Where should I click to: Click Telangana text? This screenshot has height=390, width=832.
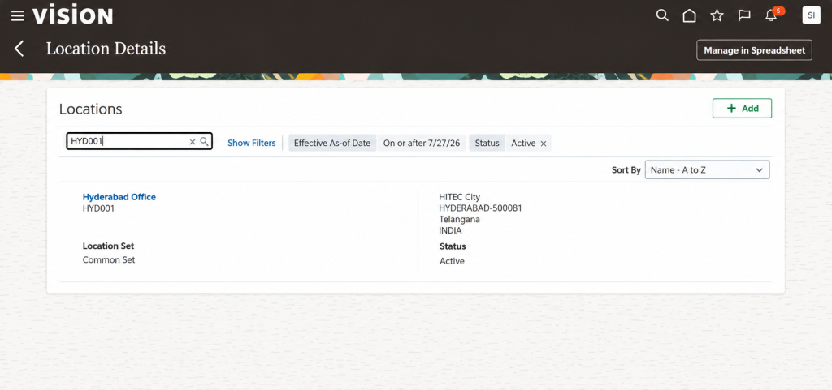[460, 219]
